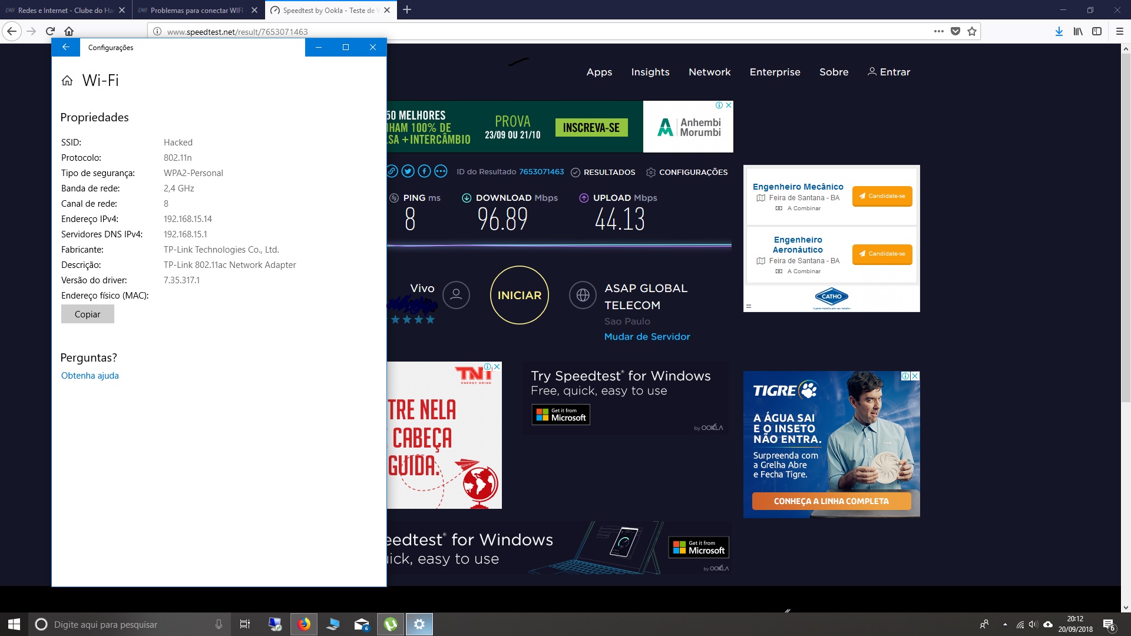This screenshot has height=636, width=1131.
Task: Open the Apps menu on Speedtest
Action: 599,72
